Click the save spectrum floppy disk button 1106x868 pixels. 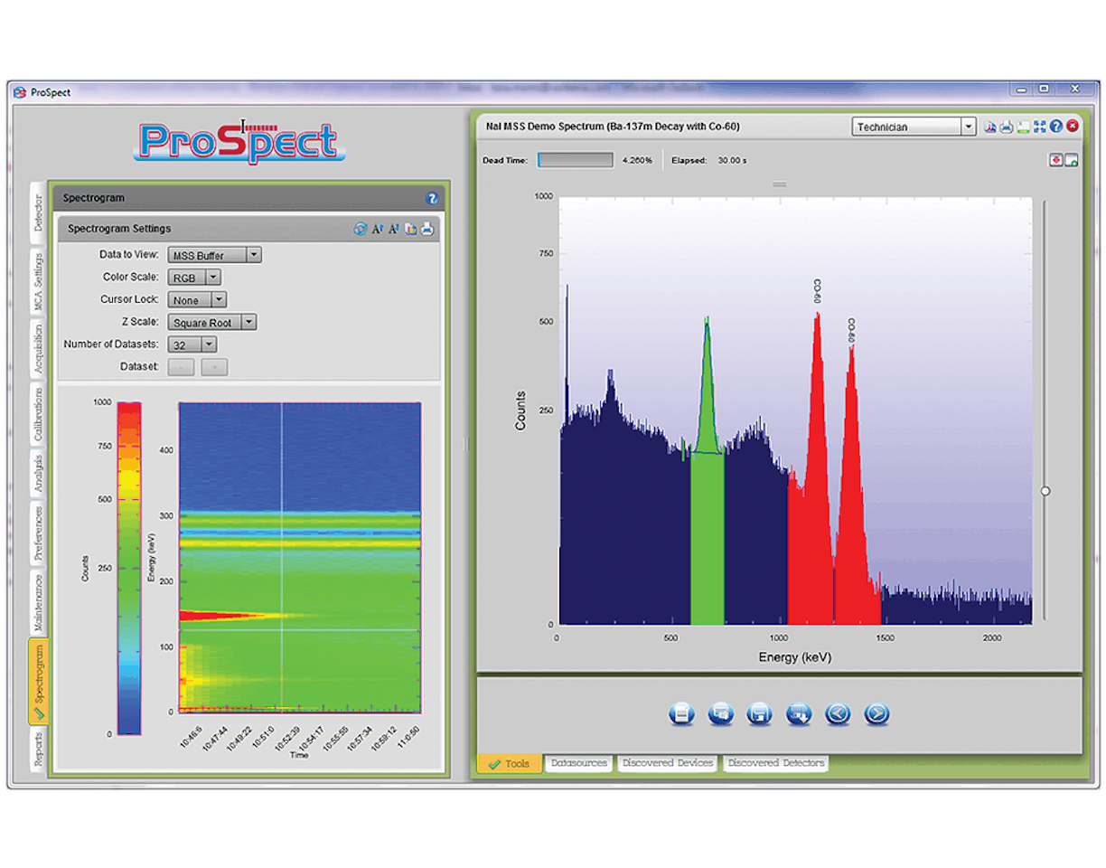759,714
